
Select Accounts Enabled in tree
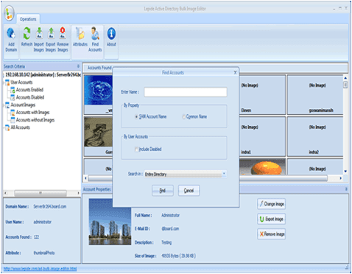(29, 90)
